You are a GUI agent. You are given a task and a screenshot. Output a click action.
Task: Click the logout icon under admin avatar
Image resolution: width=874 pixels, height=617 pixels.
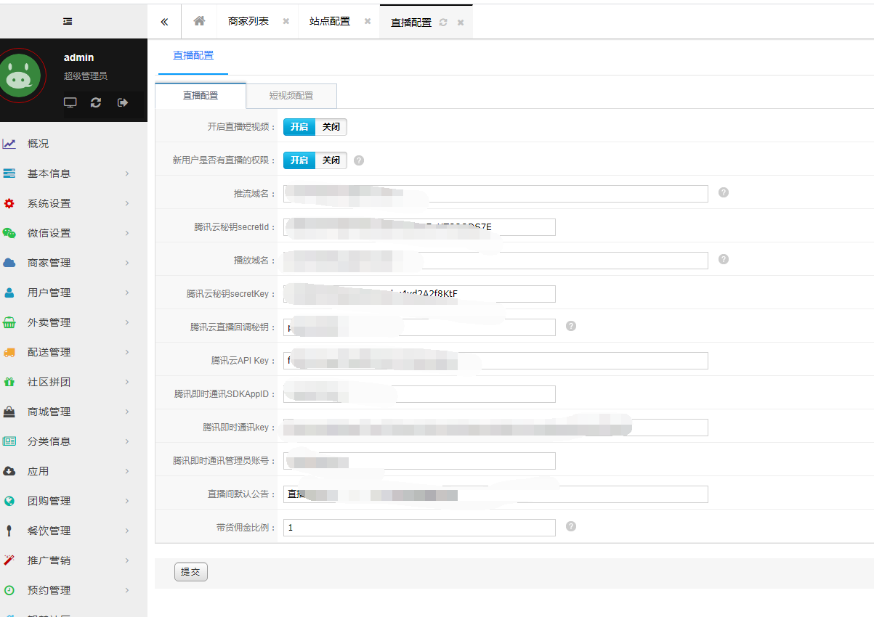click(122, 102)
